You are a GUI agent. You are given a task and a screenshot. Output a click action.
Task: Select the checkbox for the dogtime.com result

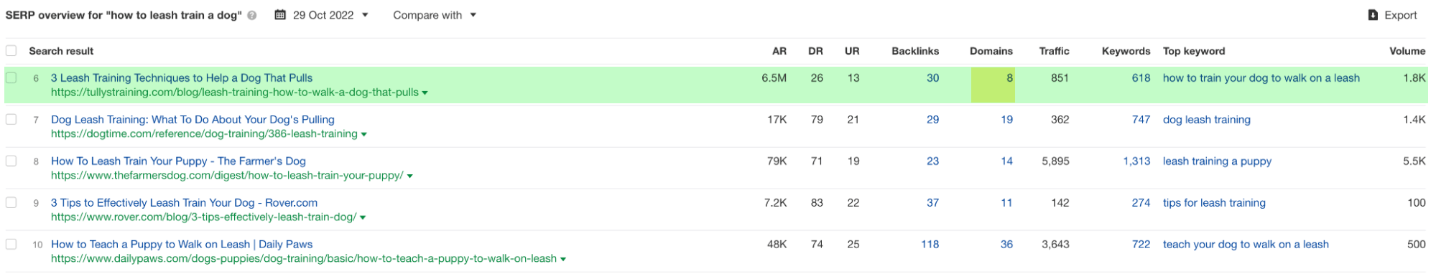click(x=11, y=119)
